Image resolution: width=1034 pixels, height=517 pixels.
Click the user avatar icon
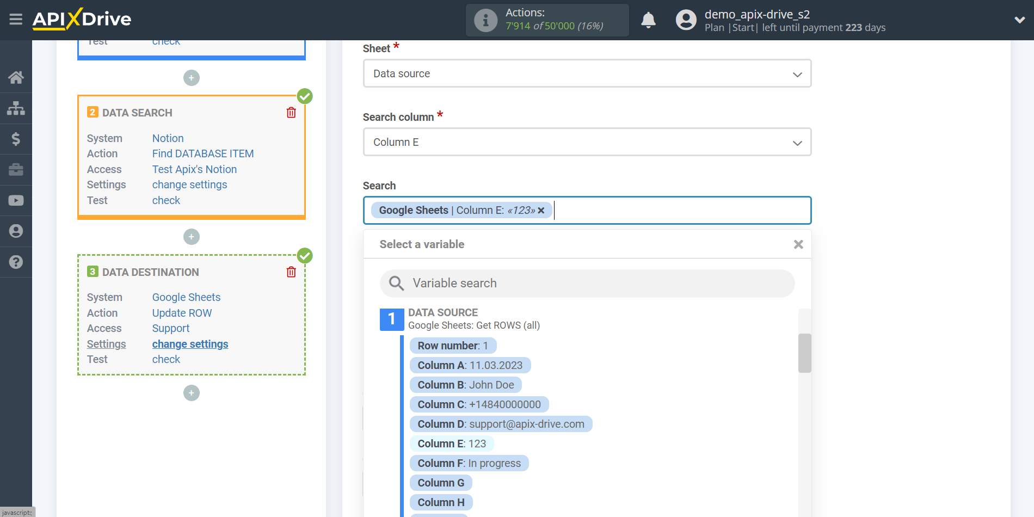point(686,20)
